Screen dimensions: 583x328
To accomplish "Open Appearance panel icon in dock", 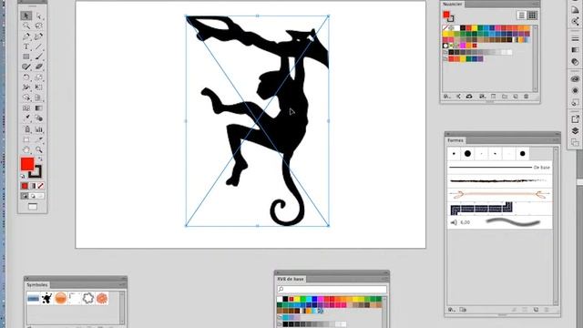I will 575,90.
